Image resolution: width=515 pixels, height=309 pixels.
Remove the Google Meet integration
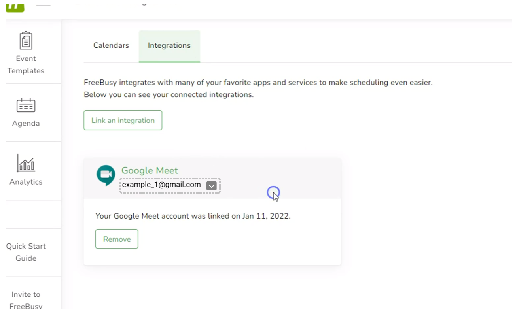(117, 239)
